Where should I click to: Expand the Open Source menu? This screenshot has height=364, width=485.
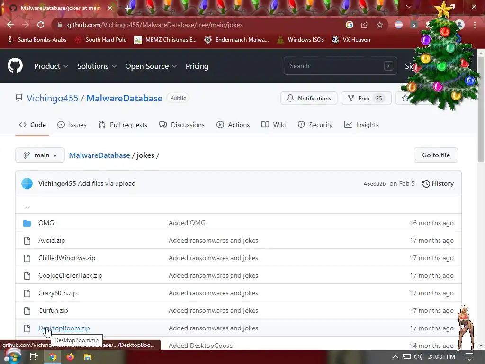click(151, 66)
